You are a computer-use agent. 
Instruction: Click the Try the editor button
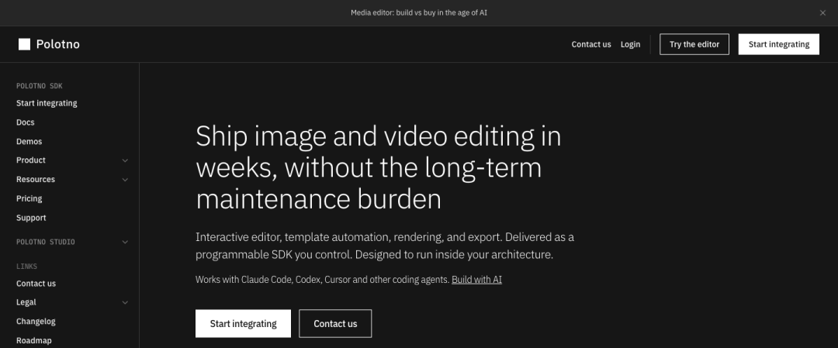click(694, 44)
